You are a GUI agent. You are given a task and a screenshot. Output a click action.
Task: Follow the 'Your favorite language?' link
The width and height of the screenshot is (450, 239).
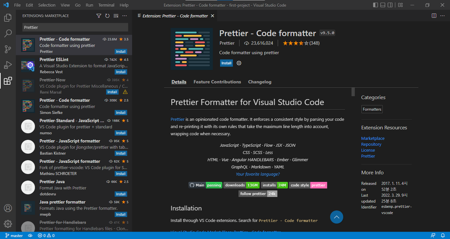[x=258, y=174]
